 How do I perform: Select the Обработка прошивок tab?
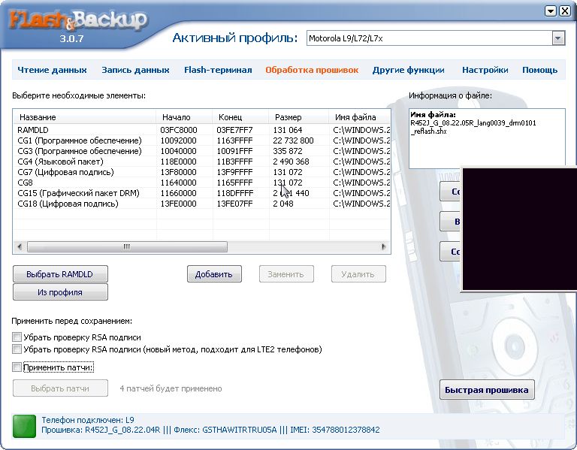point(312,70)
